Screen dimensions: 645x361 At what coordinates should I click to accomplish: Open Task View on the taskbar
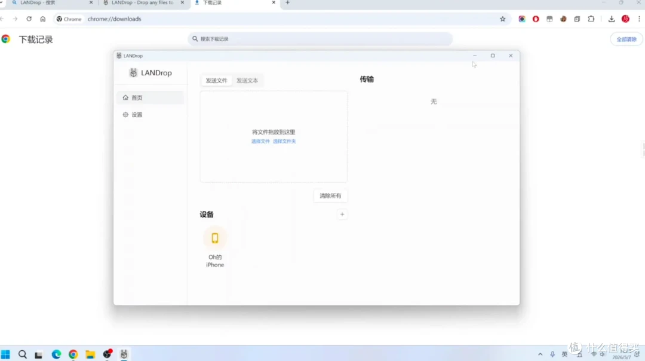39,354
